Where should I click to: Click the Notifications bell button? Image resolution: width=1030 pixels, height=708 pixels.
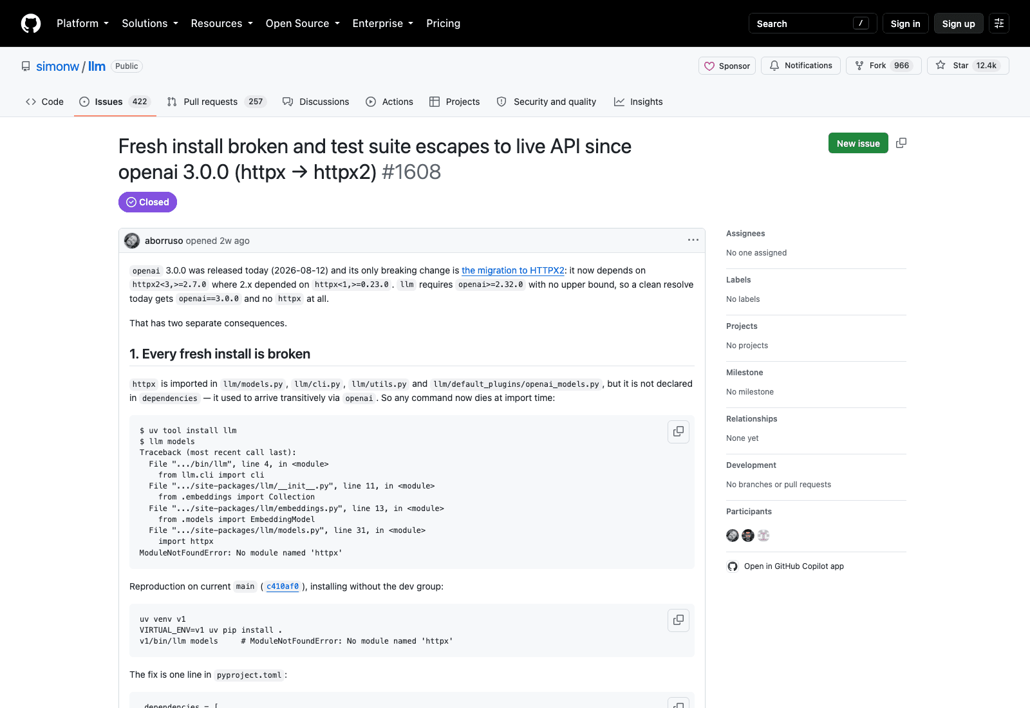801,66
